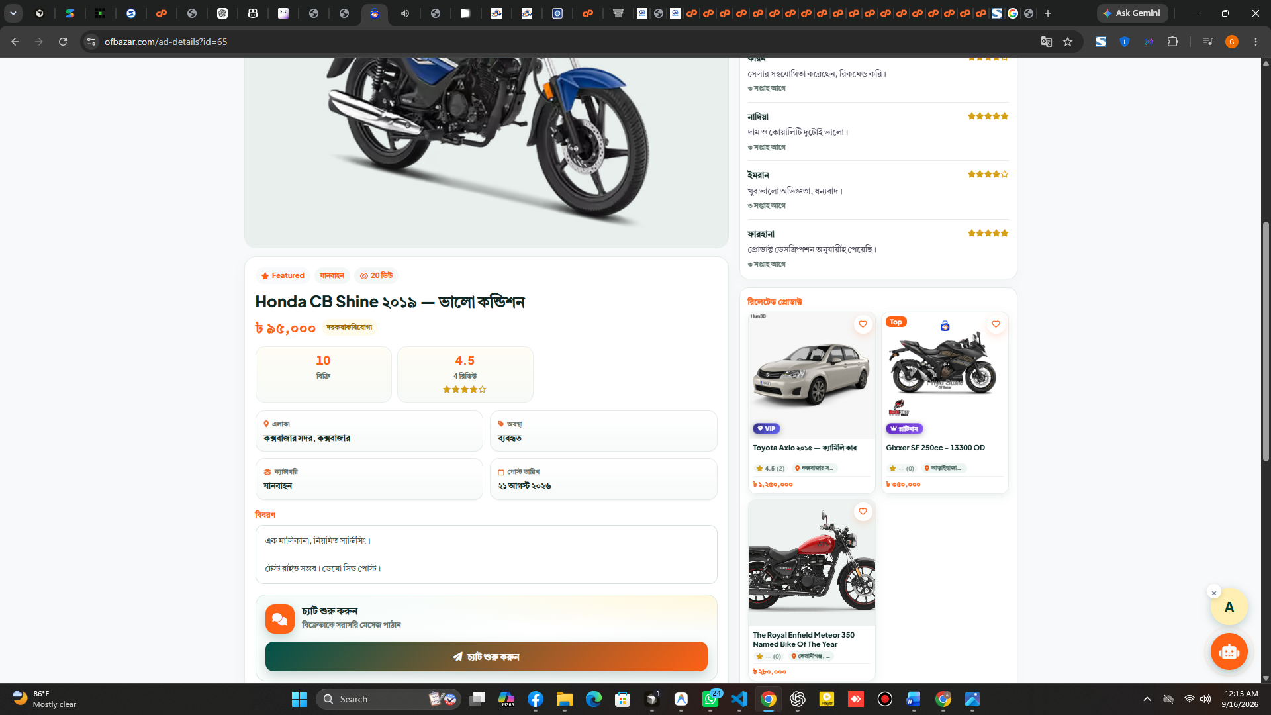Screen dimensions: 1271x715
Task: Click the 4.5 rating review box
Action: [x=465, y=374]
